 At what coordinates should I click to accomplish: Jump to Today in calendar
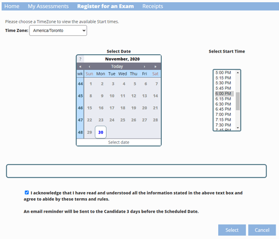(117, 66)
